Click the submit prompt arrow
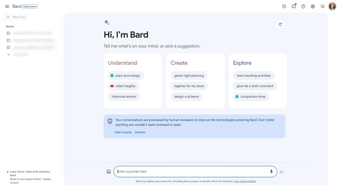339x190 pixels. (x=282, y=172)
